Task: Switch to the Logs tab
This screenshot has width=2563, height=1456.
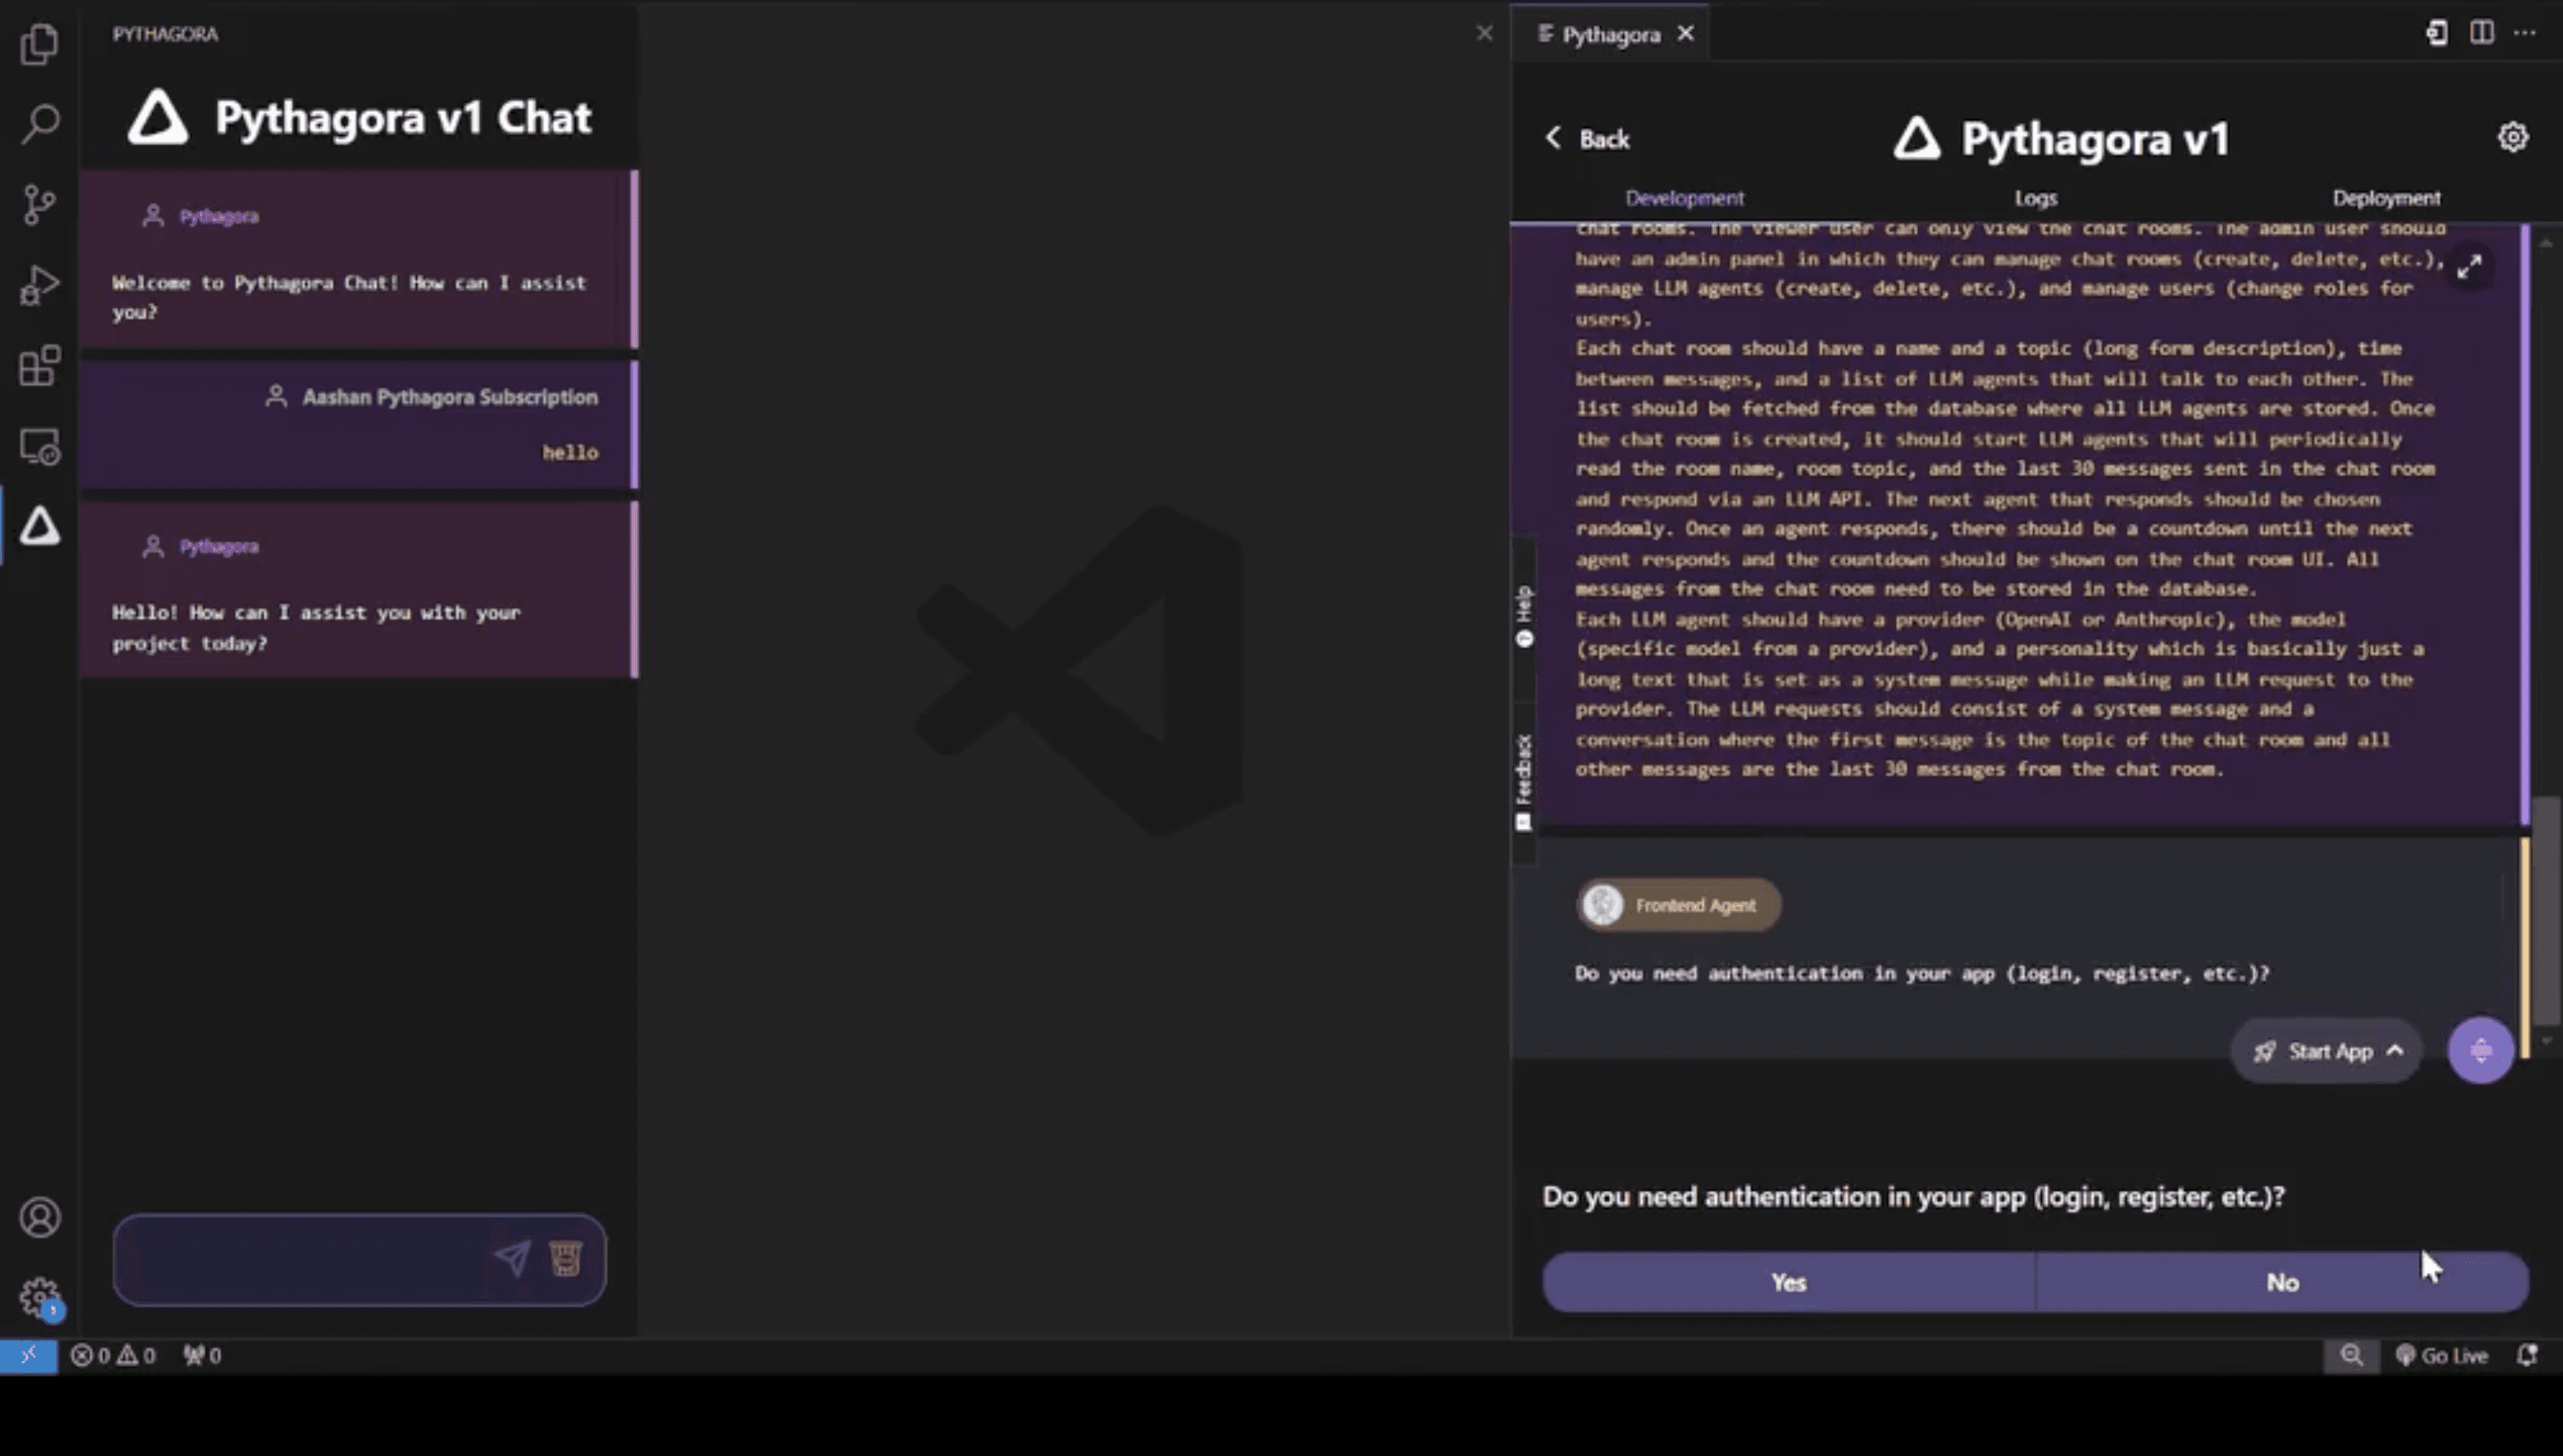Action: [2035, 198]
